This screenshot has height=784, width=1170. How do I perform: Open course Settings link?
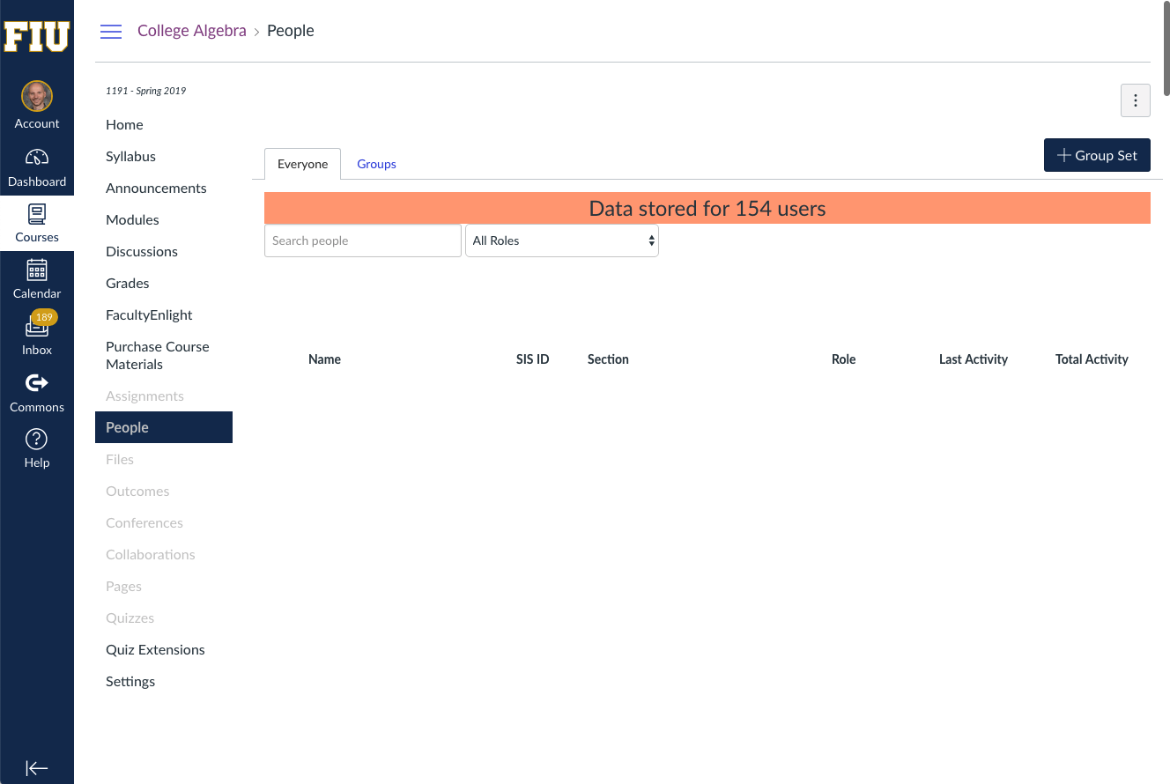(x=130, y=681)
